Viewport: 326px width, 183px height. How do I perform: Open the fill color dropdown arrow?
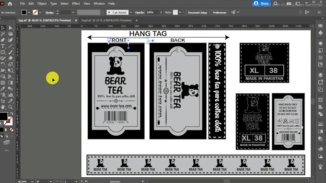point(29,12)
